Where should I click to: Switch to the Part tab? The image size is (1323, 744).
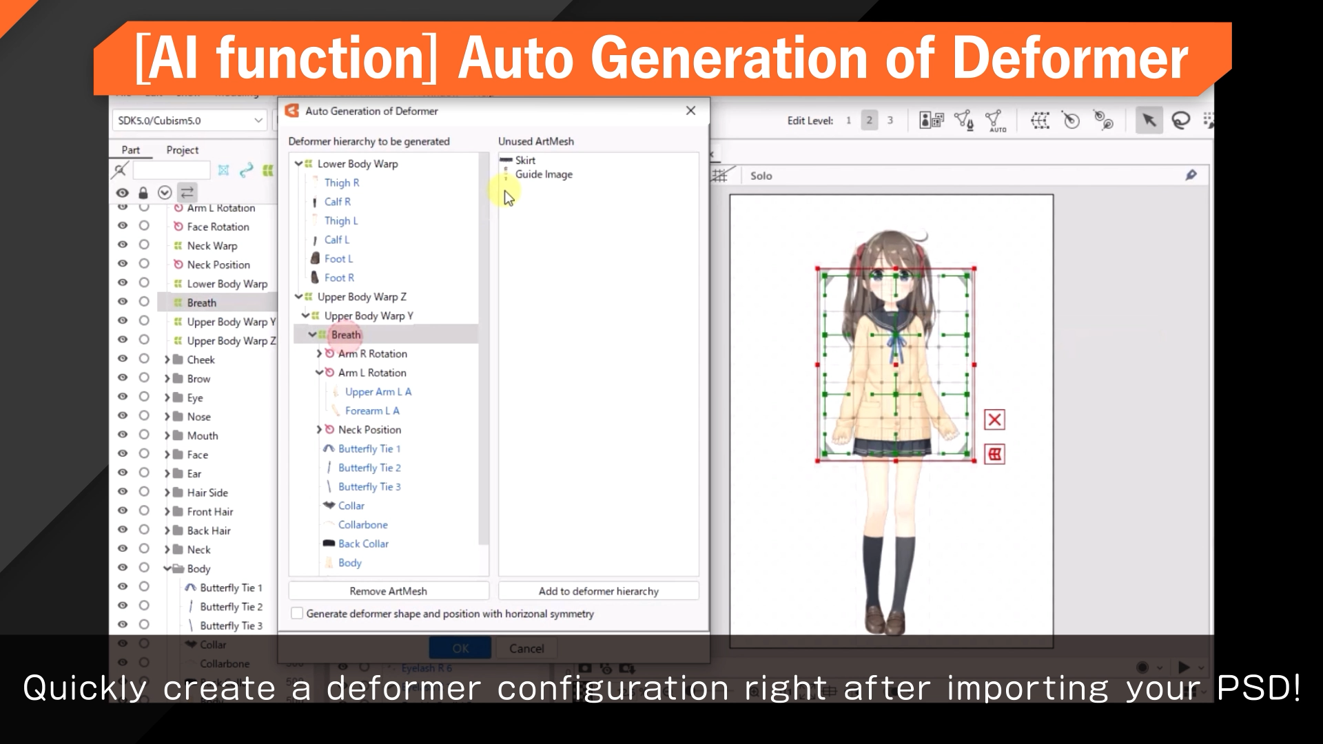click(131, 149)
